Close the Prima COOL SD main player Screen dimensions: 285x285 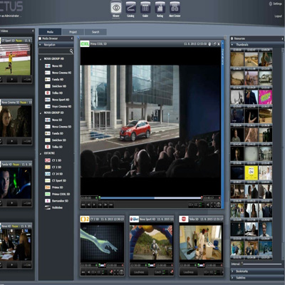click(219, 44)
